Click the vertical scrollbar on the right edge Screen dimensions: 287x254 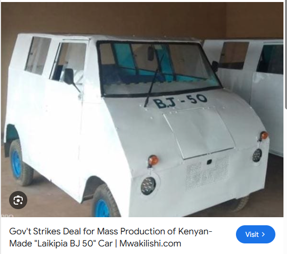(286, 55)
